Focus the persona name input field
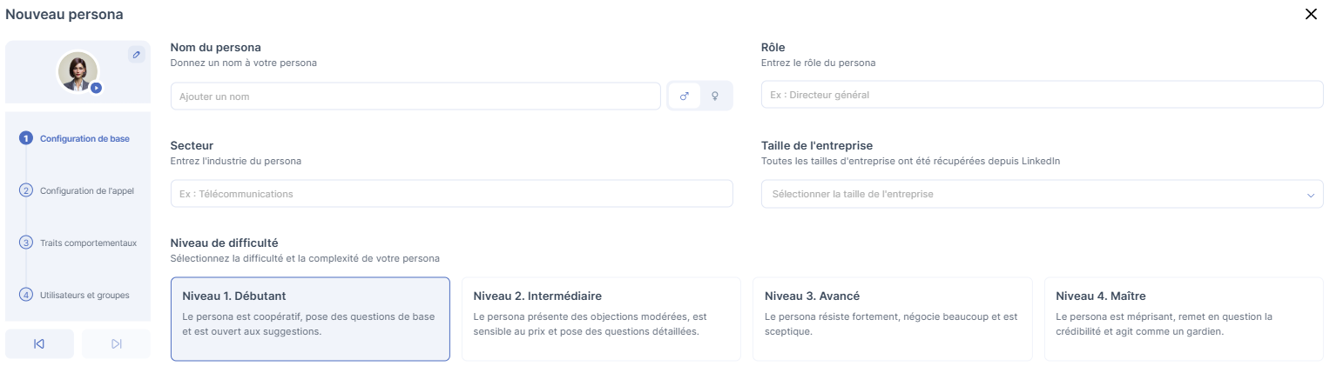Screen dimensions: 1330x366 click(x=415, y=96)
